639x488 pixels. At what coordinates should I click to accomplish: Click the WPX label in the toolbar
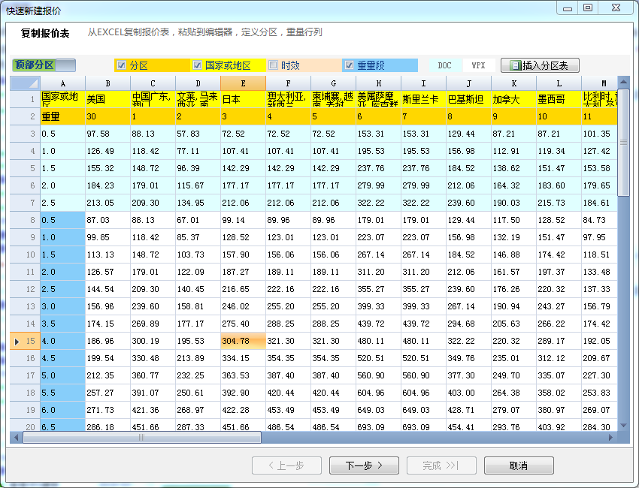pos(478,65)
